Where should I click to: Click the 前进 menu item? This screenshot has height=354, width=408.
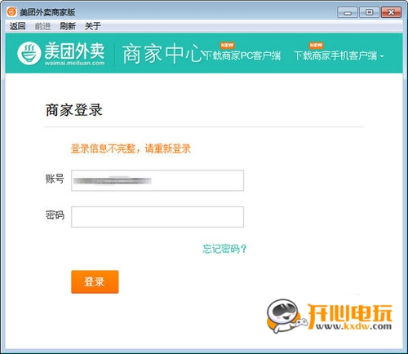pos(42,26)
